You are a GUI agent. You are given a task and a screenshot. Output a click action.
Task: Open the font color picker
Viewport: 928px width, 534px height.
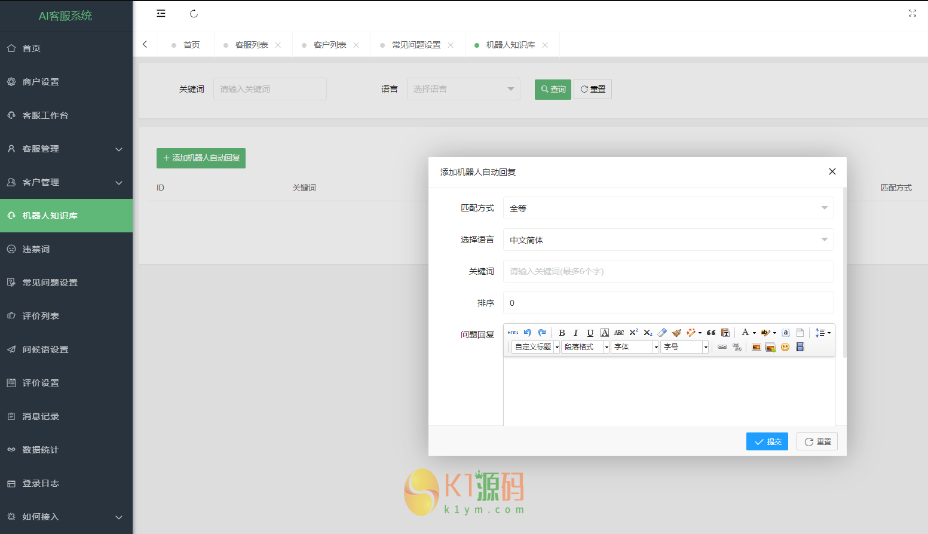[745, 333]
